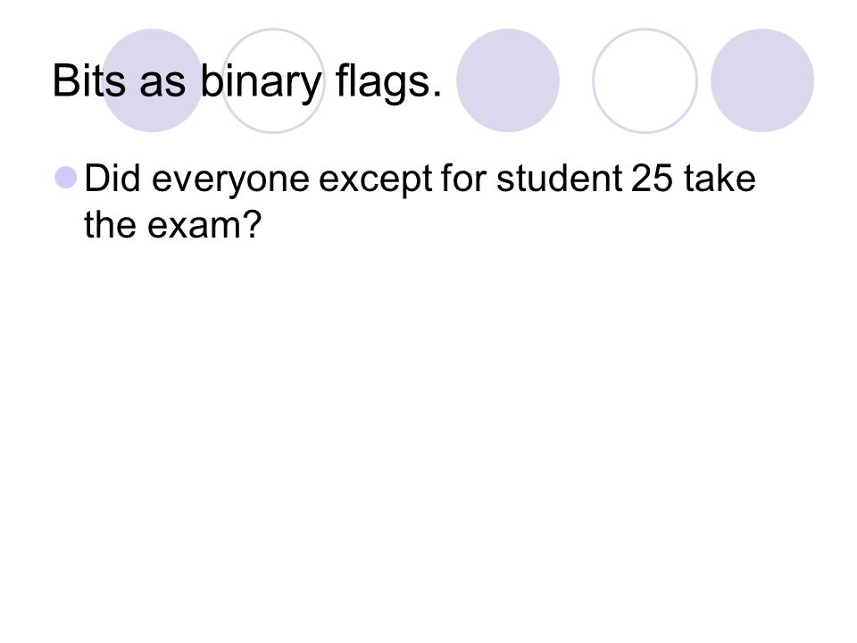Click the word everyone in the bullet
The width and height of the screenshot is (857, 643).
tap(230, 182)
